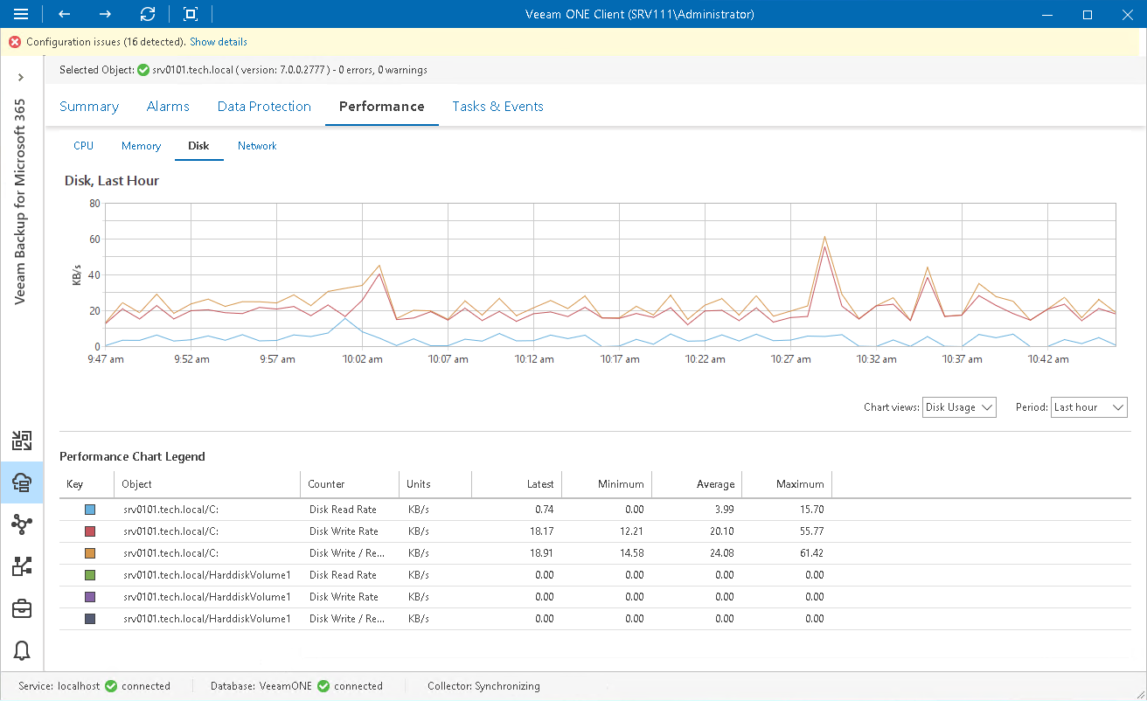Expand the collapsed sidebar chevron
Viewport: 1147px width, 701px height.
(21, 78)
